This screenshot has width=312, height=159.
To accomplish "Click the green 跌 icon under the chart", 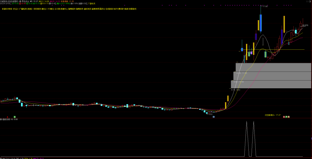I will point(286,117).
